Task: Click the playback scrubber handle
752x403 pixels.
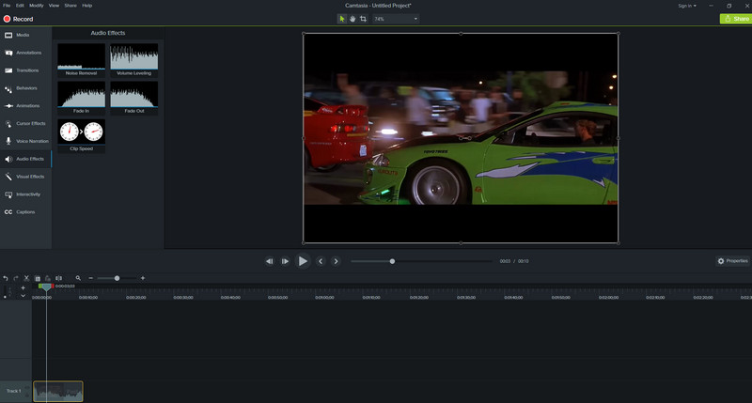Action: click(392, 261)
